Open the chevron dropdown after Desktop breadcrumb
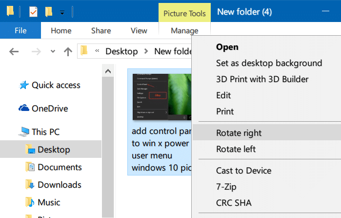Screen dimensions: 341x218 pos(146,51)
